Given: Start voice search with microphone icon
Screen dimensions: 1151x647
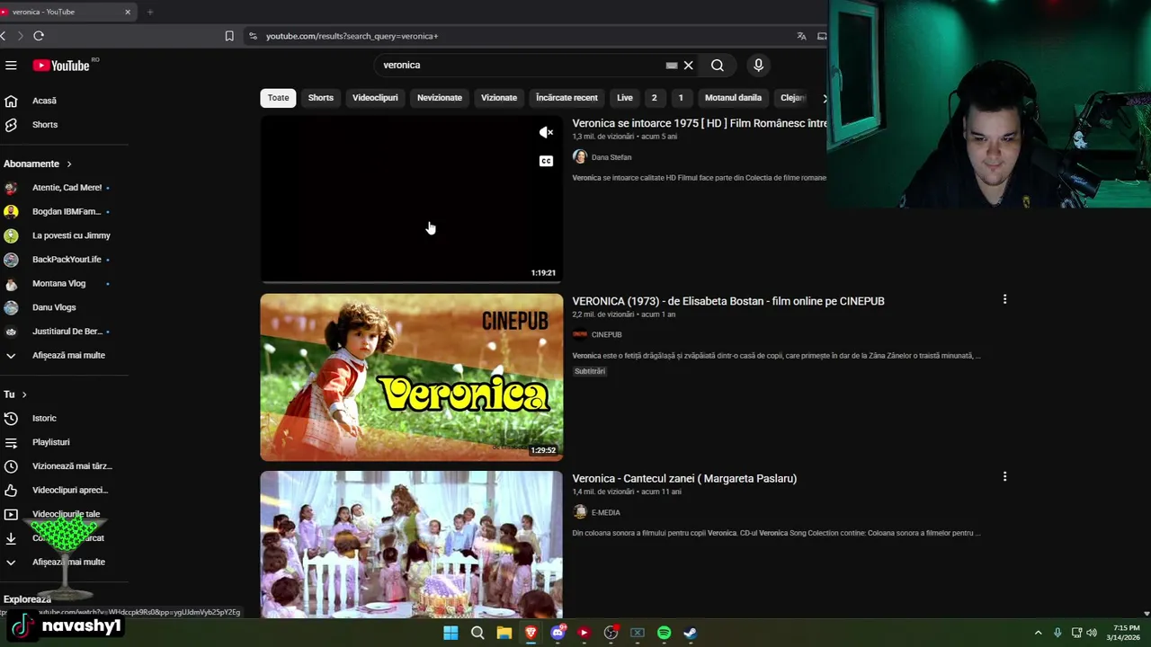Looking at the screenshot, I should (x=758, y=66).
